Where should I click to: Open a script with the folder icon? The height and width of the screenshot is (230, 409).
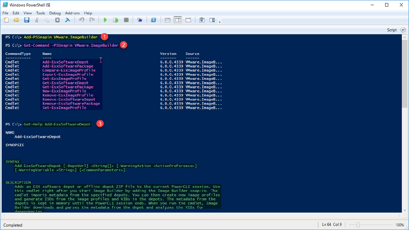(16, 20)
